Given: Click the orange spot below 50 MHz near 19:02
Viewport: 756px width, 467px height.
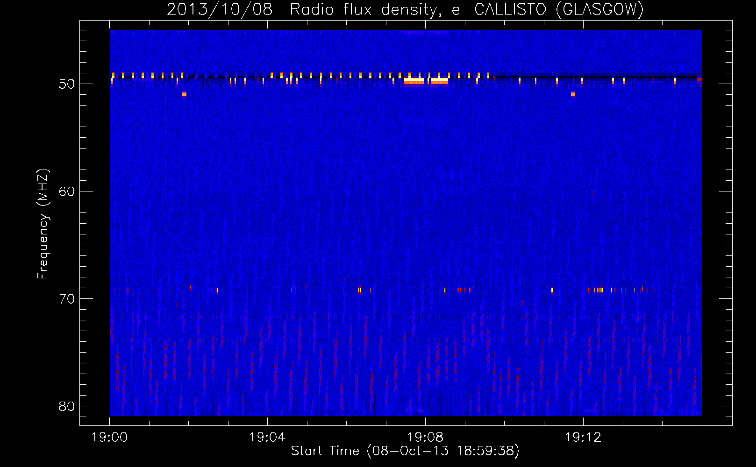Looking at the screenshot, I should pyautogui.click(x=184, y=94).
